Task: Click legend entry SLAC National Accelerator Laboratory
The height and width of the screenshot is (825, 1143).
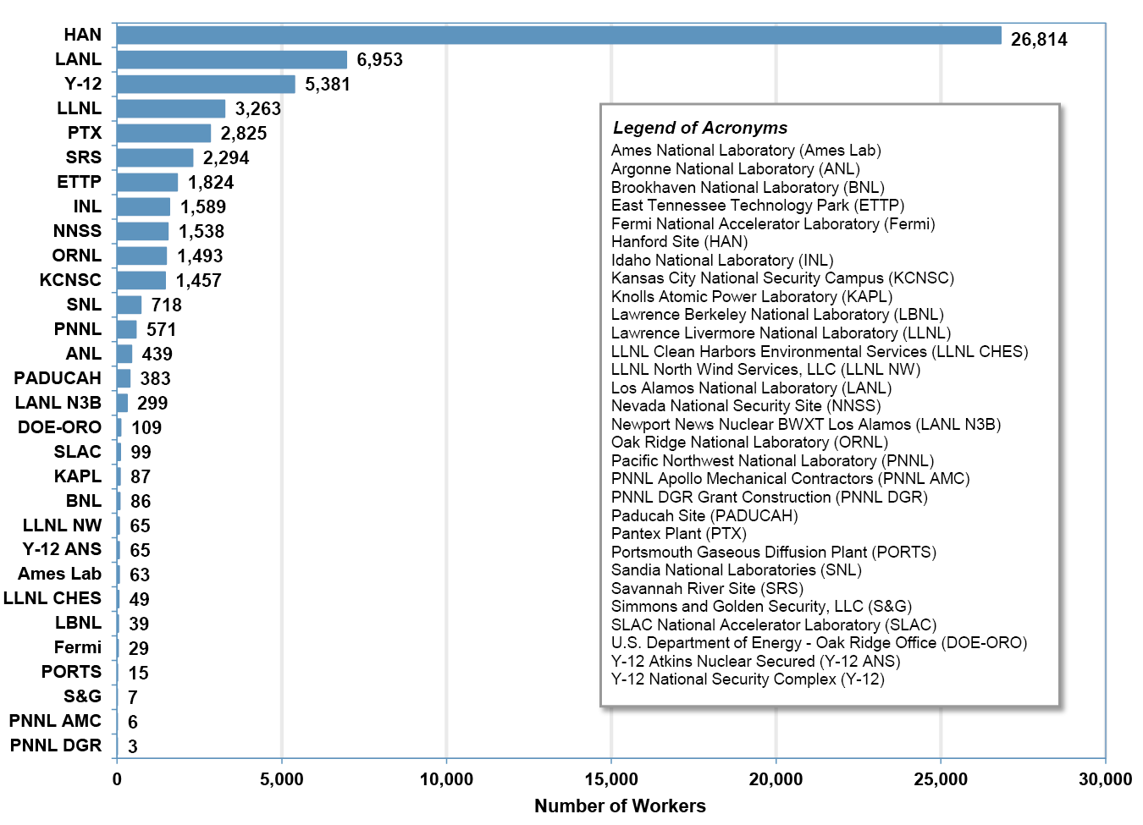Action: (x=774, y=625)
